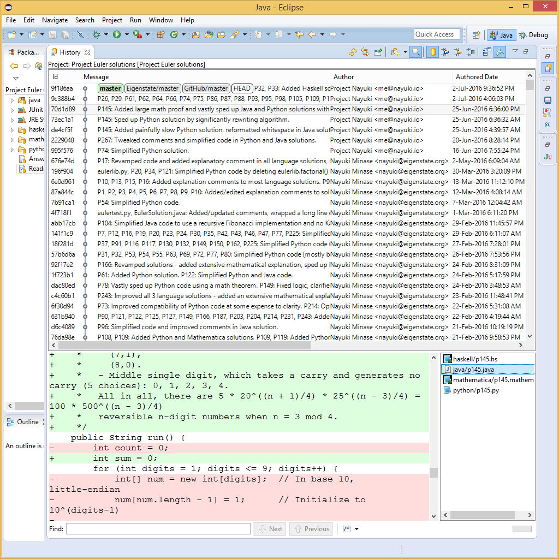
Task: Click the Pin this History view icon
Action: point(378,52)
